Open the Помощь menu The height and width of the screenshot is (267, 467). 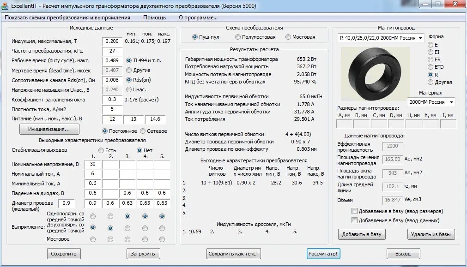coord(154,18)
